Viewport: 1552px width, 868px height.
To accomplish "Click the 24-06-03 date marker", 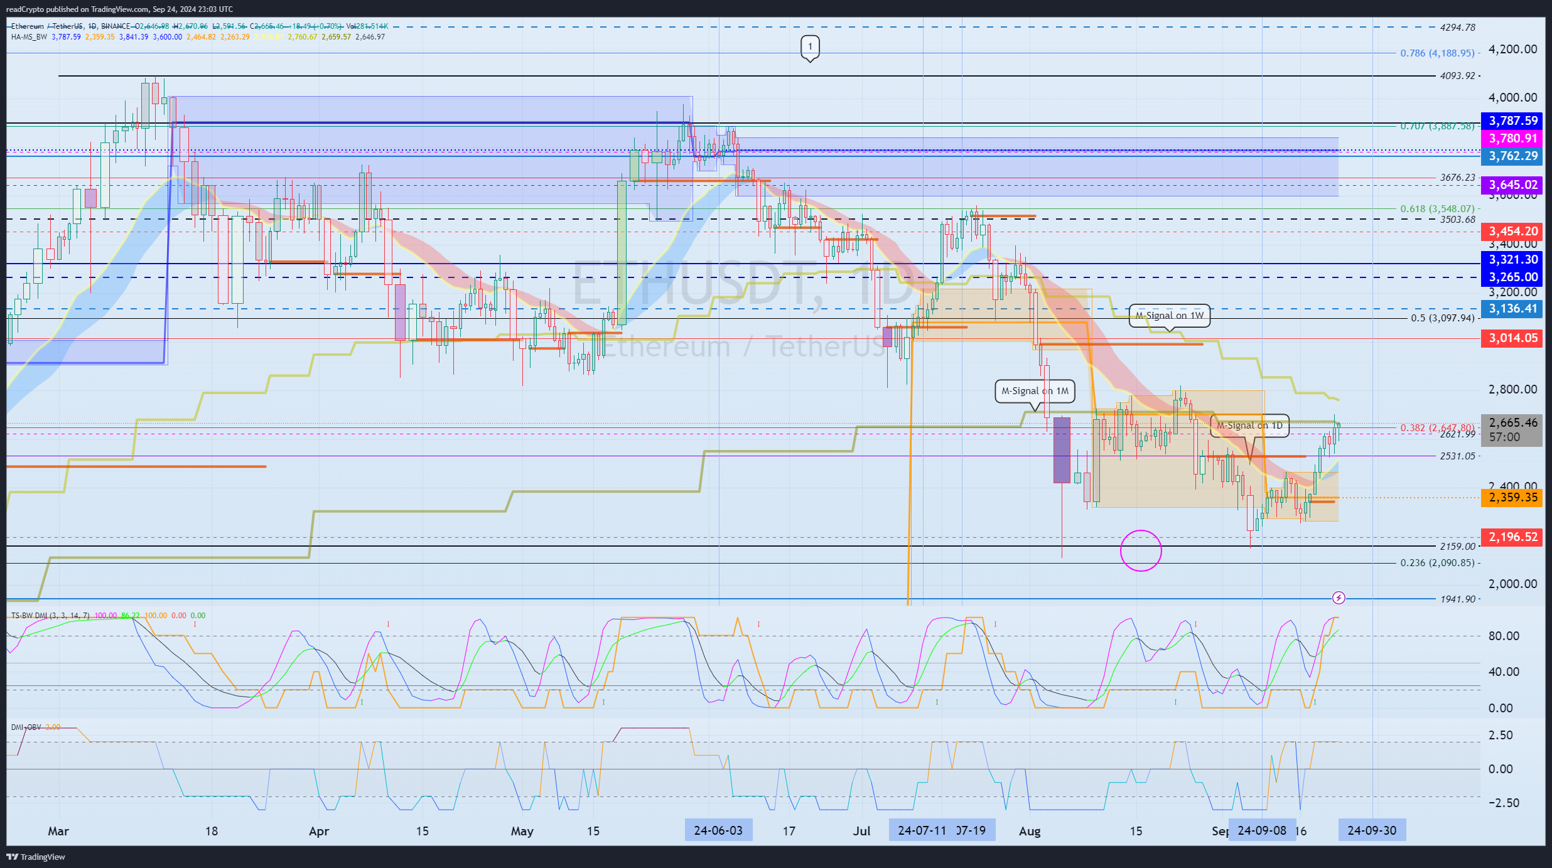I will [x=718, y=830].
